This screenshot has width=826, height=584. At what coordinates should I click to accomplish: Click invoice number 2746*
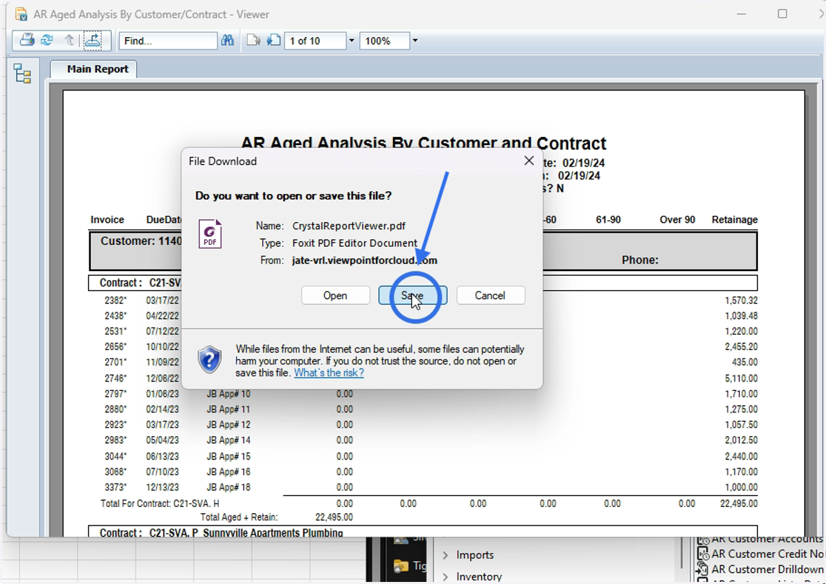[x=116, y=378]
